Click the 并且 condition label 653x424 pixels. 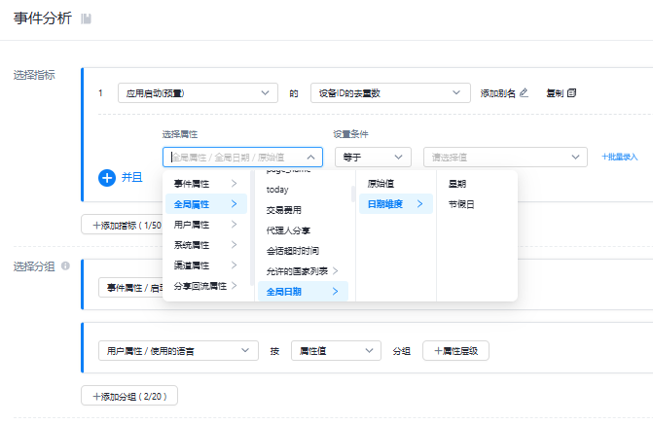(131, 177)
